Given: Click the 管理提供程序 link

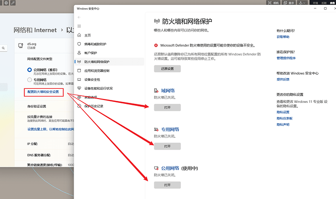Looking at the screenshot, I should pyautogui.click(x=286, y=58).
